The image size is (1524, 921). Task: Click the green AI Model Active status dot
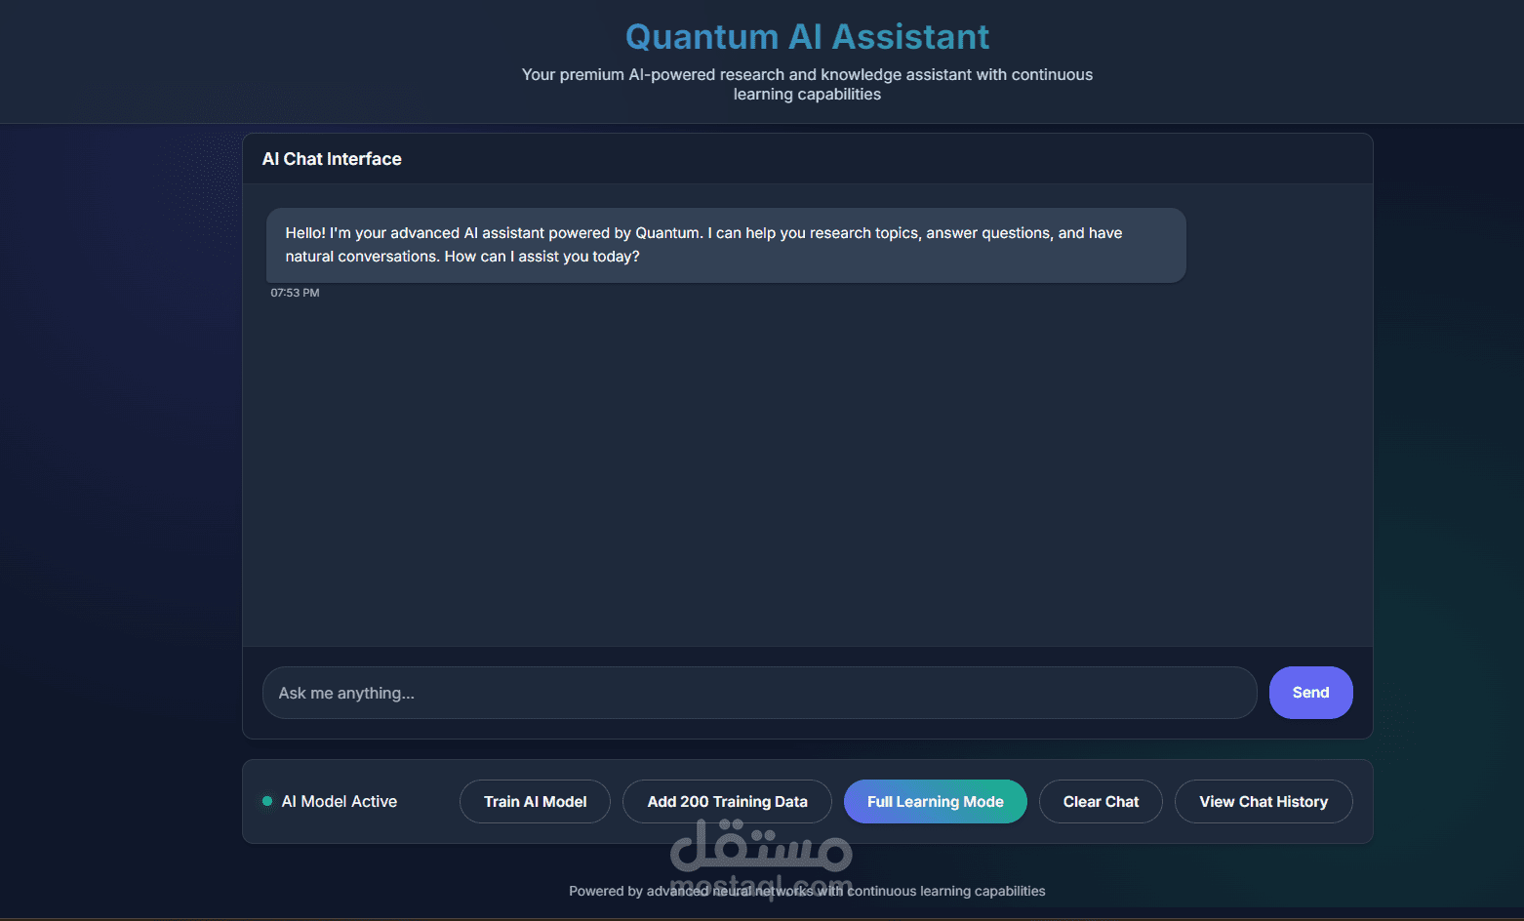coord(267,801)
